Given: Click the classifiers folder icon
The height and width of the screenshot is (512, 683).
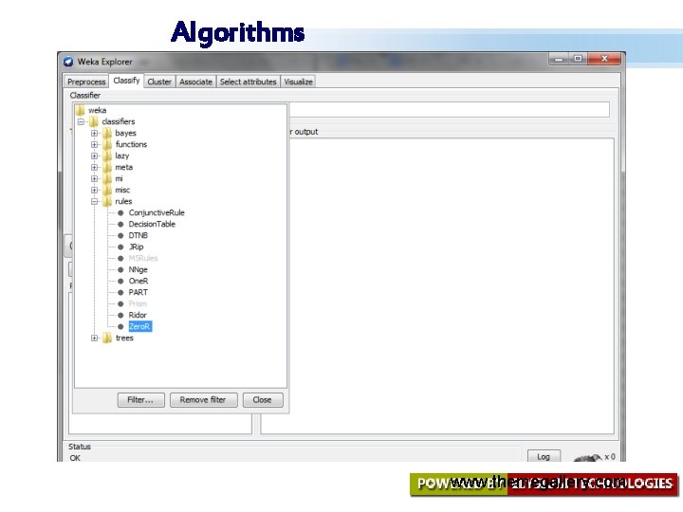Looking at the screenshot, I should [x=94, y=121].
